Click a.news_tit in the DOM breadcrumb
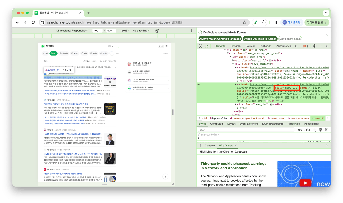This screenshot has height=203, width=343. point(318,118)
